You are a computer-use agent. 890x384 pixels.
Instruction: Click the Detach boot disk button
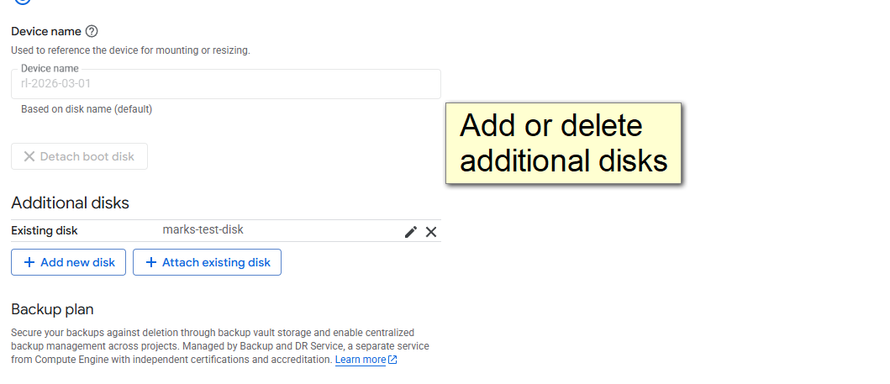(79, 156)
